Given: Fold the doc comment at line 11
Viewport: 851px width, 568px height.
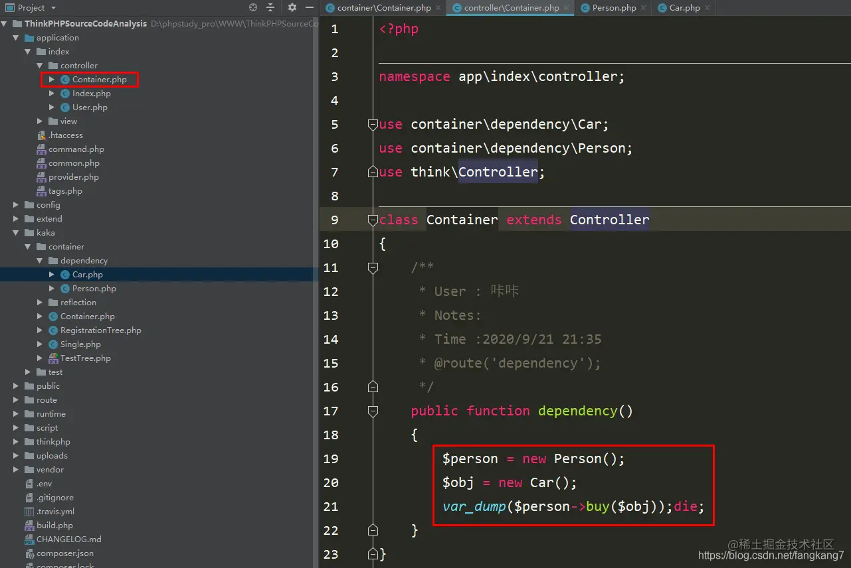Looking at the screenshot, I should click(x=373, y=267).
